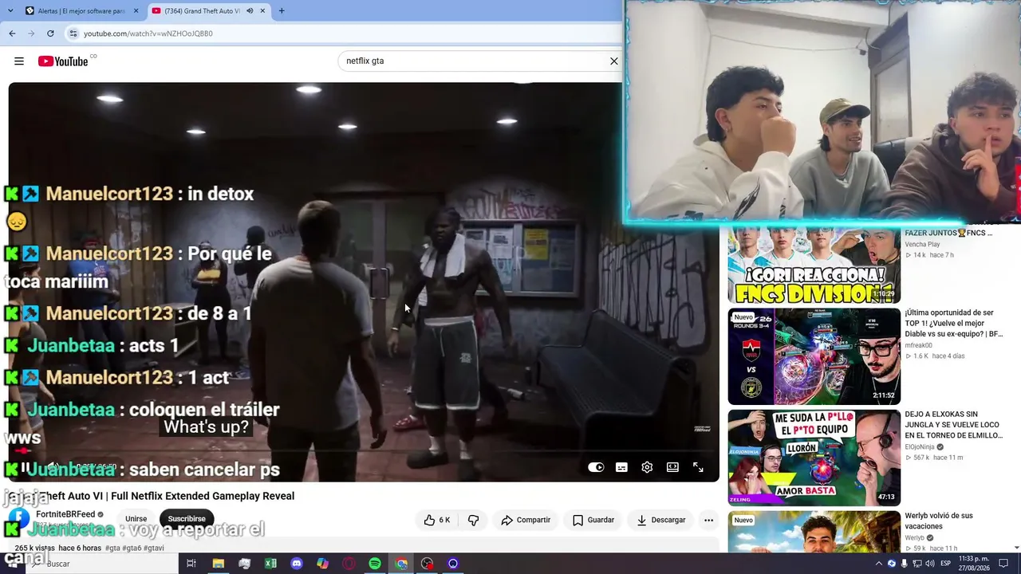
Task: Open the taskbar clock and calendar
Action: [974, 564]
